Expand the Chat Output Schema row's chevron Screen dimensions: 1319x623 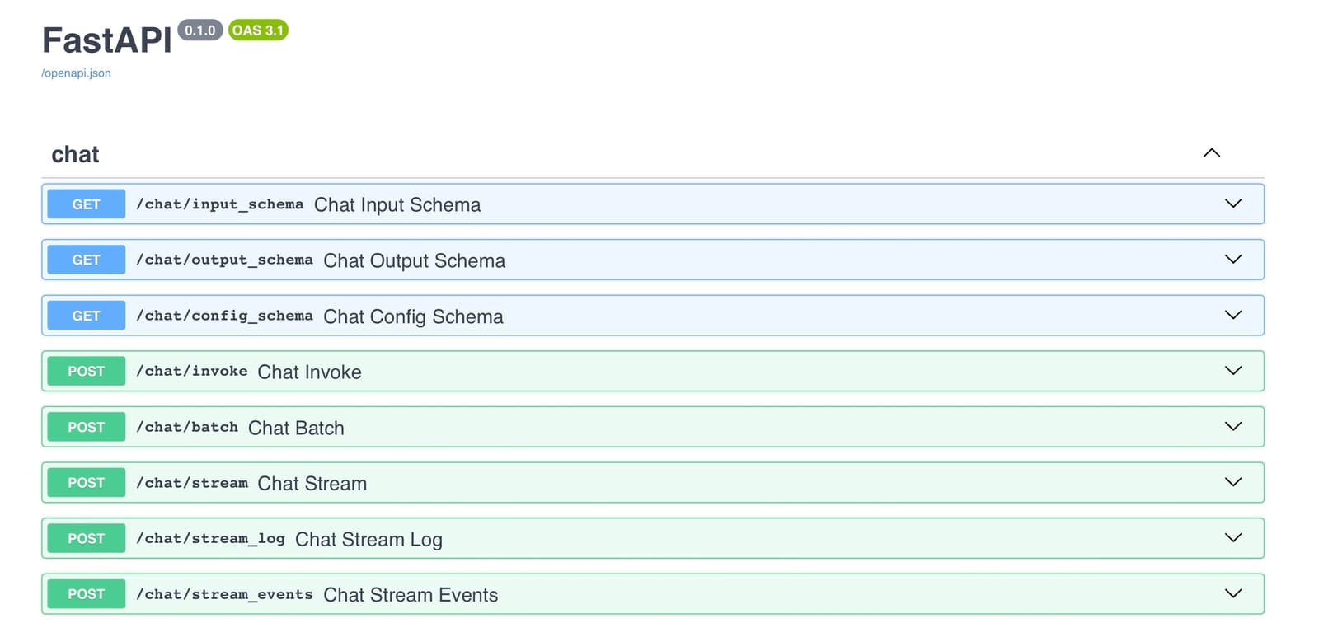coord(1232,260)
